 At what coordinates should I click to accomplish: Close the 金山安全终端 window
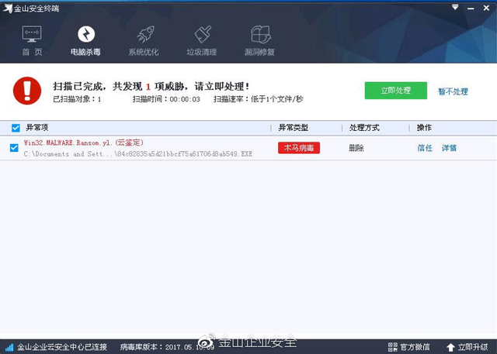click(x=486, y=8)
